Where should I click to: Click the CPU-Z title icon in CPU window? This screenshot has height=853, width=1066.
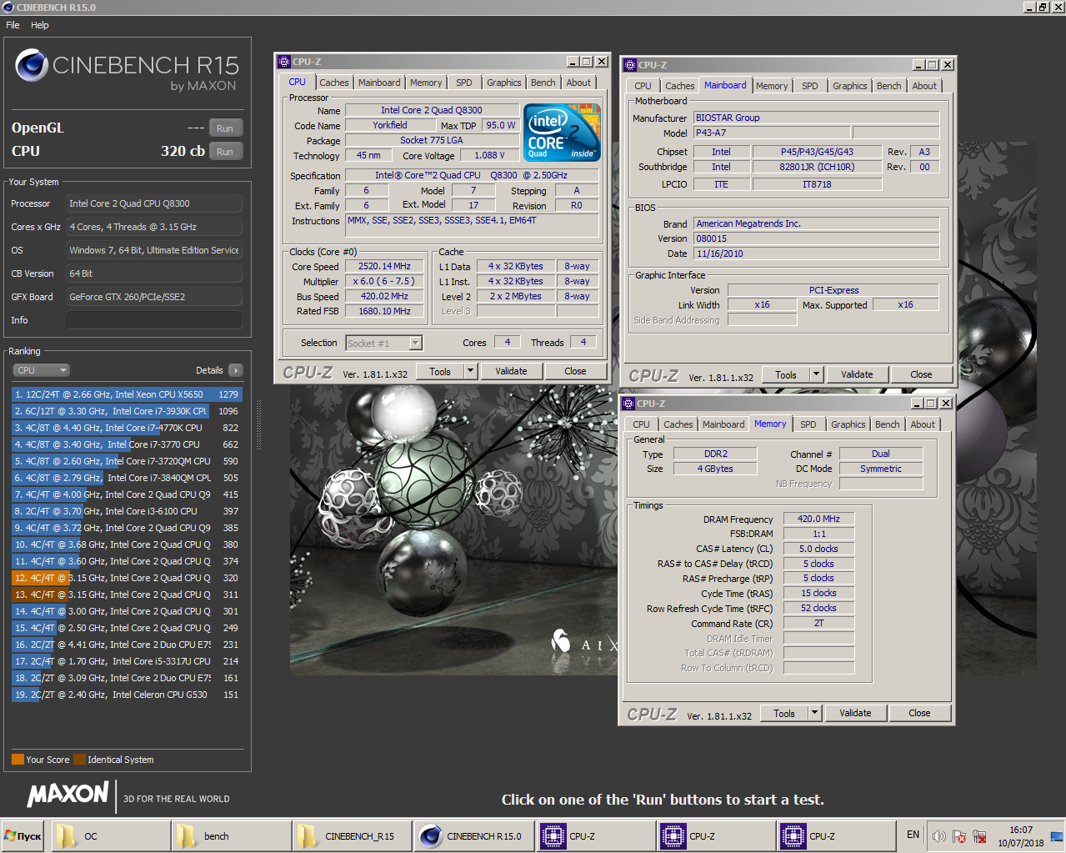tap(284, 62)
